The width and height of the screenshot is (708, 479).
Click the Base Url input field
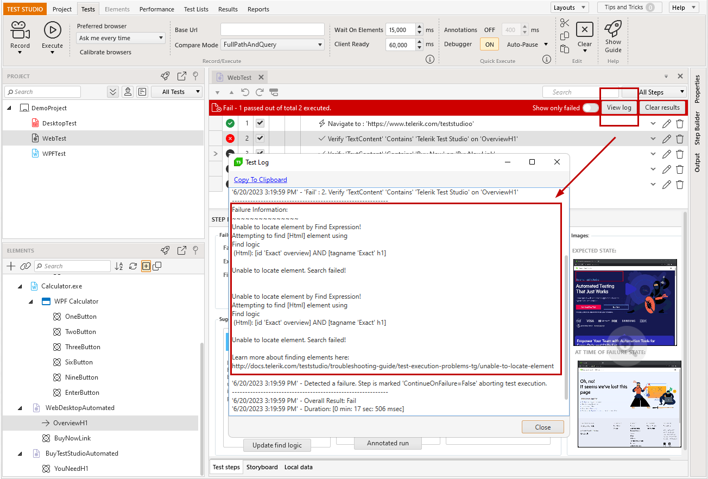pyautogui.click(x=273, y=30)
